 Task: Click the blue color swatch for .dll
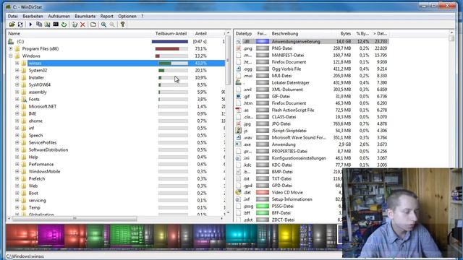263,42
